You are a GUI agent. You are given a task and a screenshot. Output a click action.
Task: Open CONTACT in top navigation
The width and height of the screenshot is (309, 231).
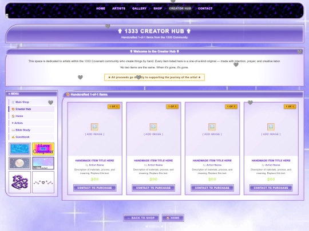click(x=205, y=9)
